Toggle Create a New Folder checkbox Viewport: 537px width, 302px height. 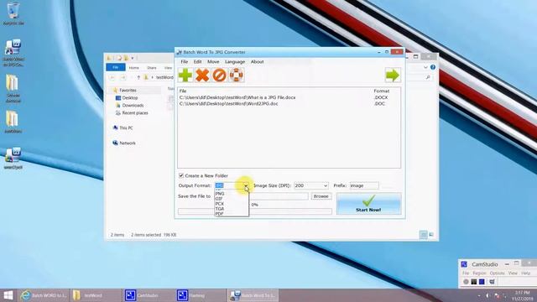click(x=181, y=175)
